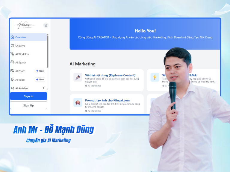Click the Mạnh Dũng signature logo
The image size is (230, 172).
click(x=25, y=25)
